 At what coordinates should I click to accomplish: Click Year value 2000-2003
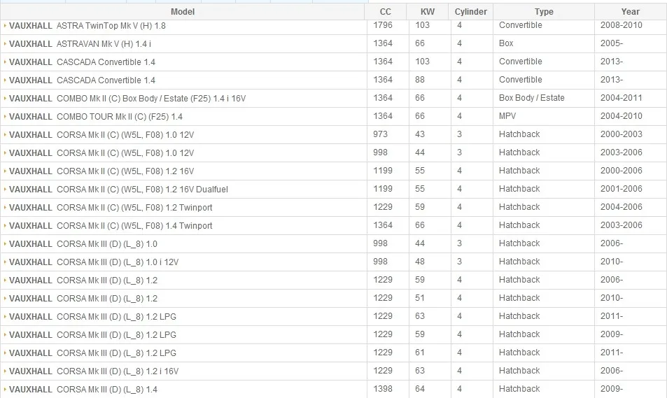tap(622, 134)
